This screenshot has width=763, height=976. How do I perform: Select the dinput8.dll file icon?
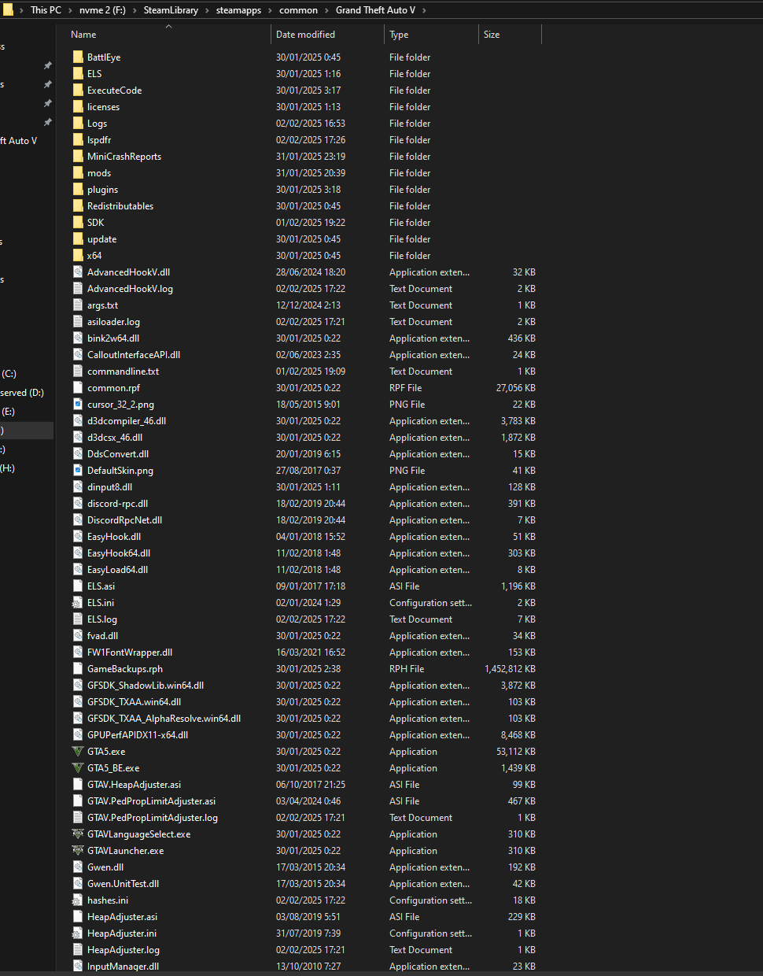click(78, 486)
